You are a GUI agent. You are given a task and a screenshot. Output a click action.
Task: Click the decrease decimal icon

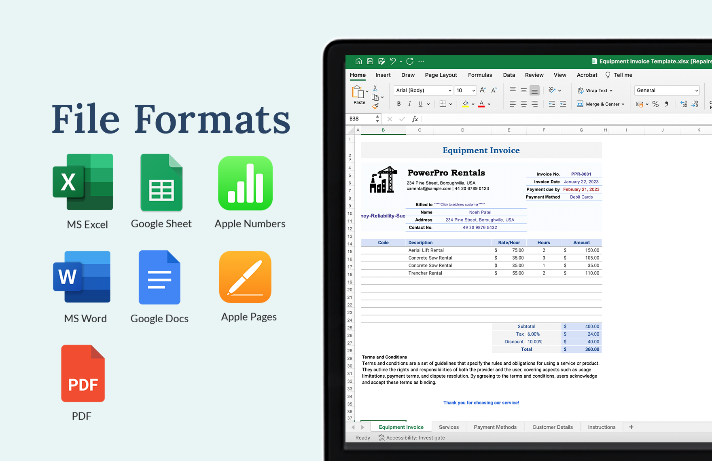tap(695, 104)
